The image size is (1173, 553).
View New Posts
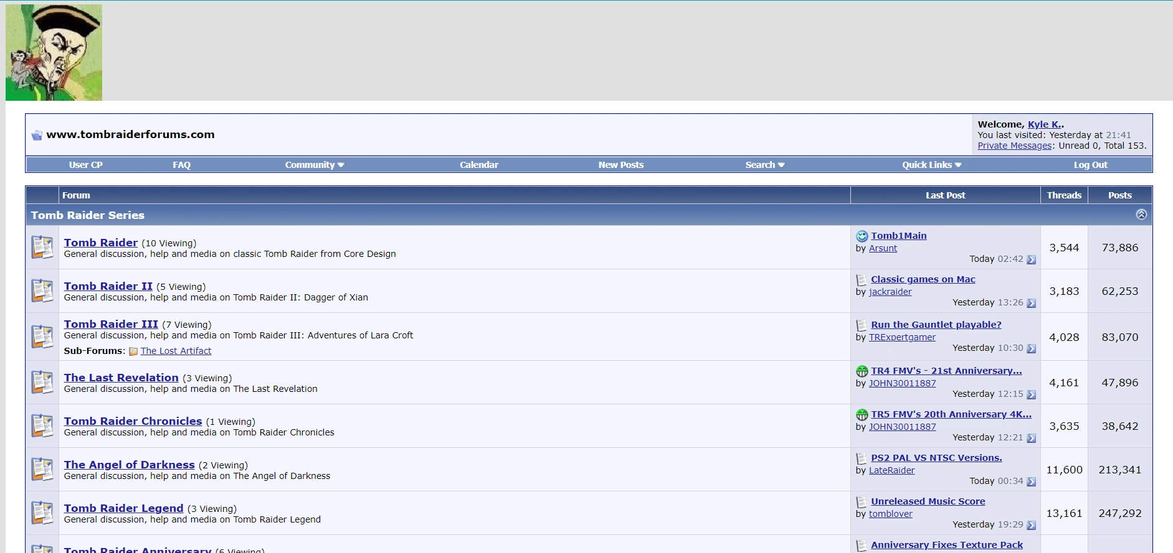click(x=621, y=165)
